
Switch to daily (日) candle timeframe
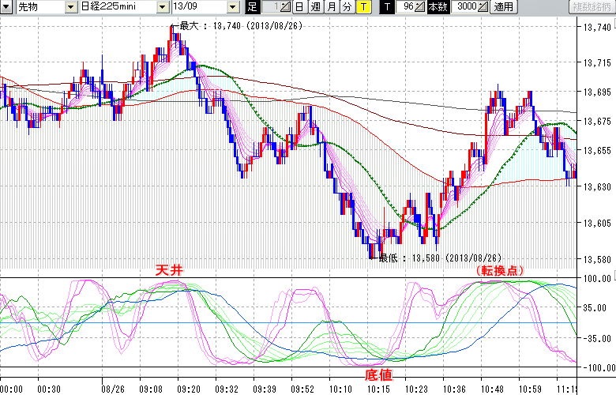299,7
